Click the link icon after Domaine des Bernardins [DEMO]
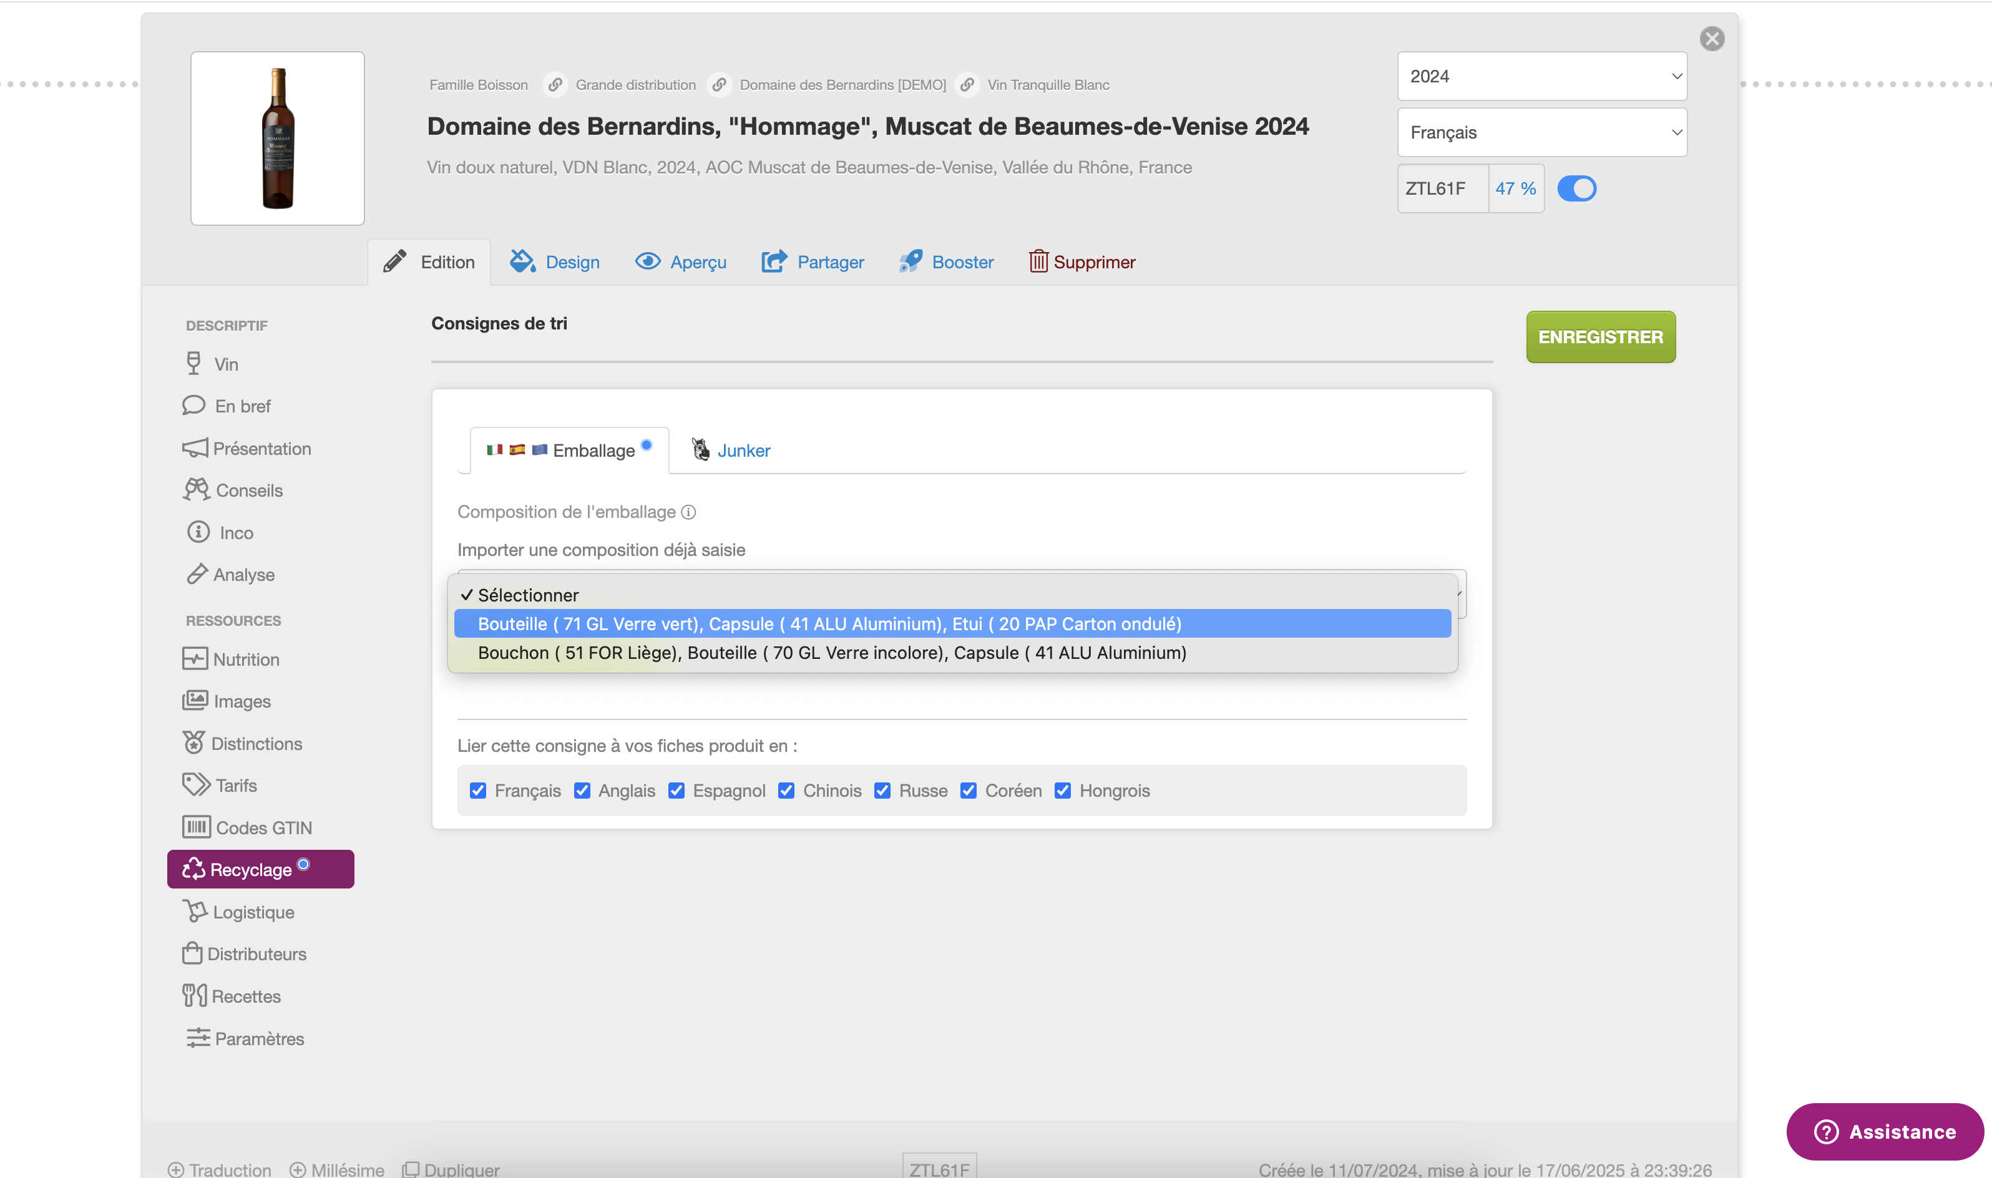This screenshot has height=1178, width=1992. coord(967,84)
